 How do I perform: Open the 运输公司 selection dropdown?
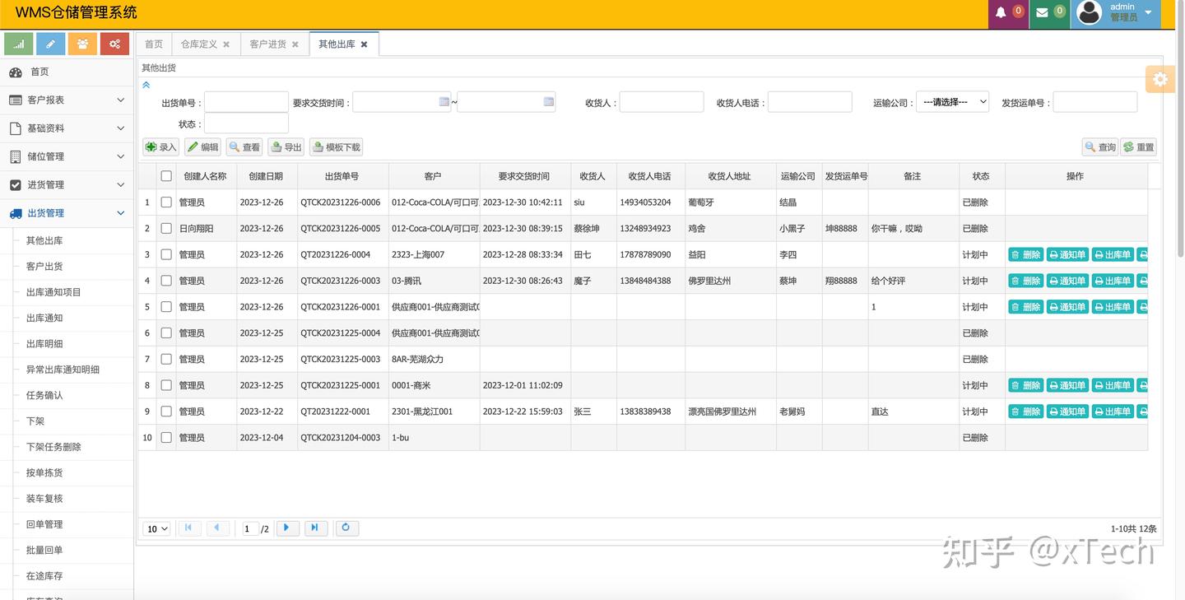coord(952,101)
